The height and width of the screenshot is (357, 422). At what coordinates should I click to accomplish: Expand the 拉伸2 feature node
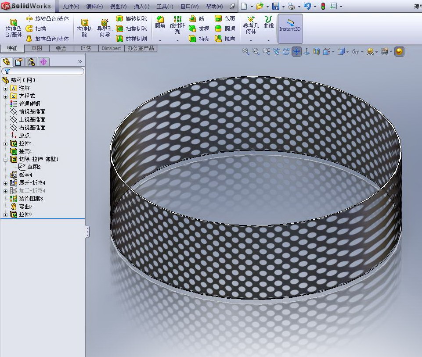pyautogui.click(x=5, y=215)
